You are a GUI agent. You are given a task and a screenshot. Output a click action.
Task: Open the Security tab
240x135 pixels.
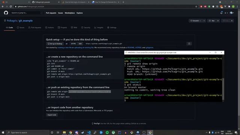point(86,27)
